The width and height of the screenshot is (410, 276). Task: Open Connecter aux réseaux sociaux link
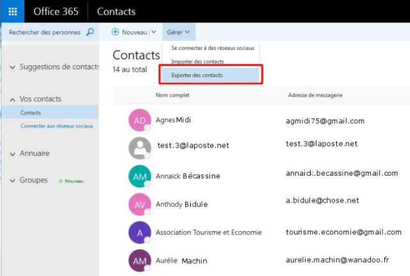(x=56, y=126)
